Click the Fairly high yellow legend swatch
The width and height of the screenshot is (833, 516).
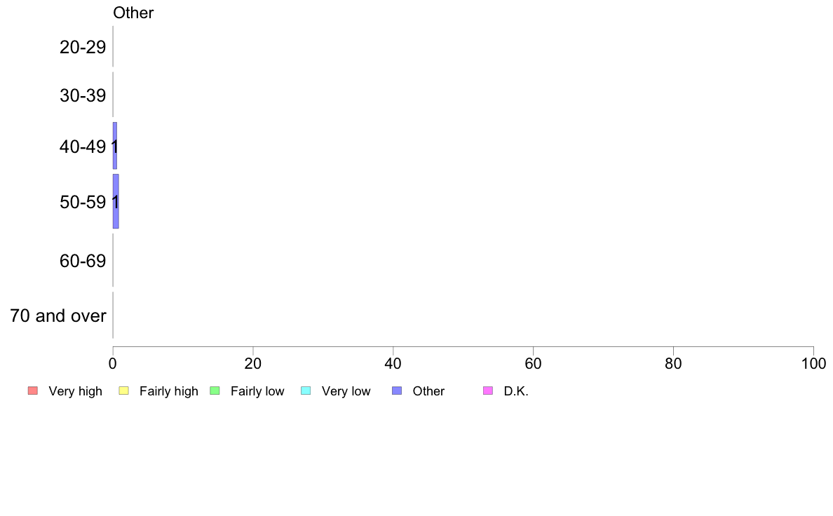click(124, 391)
